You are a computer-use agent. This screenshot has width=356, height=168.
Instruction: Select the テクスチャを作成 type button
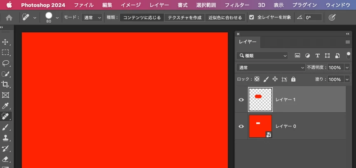pos(185,17)
